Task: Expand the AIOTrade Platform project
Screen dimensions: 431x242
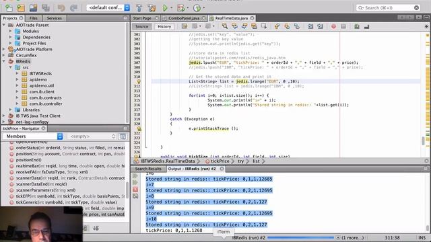Action: tap(4, 49)
